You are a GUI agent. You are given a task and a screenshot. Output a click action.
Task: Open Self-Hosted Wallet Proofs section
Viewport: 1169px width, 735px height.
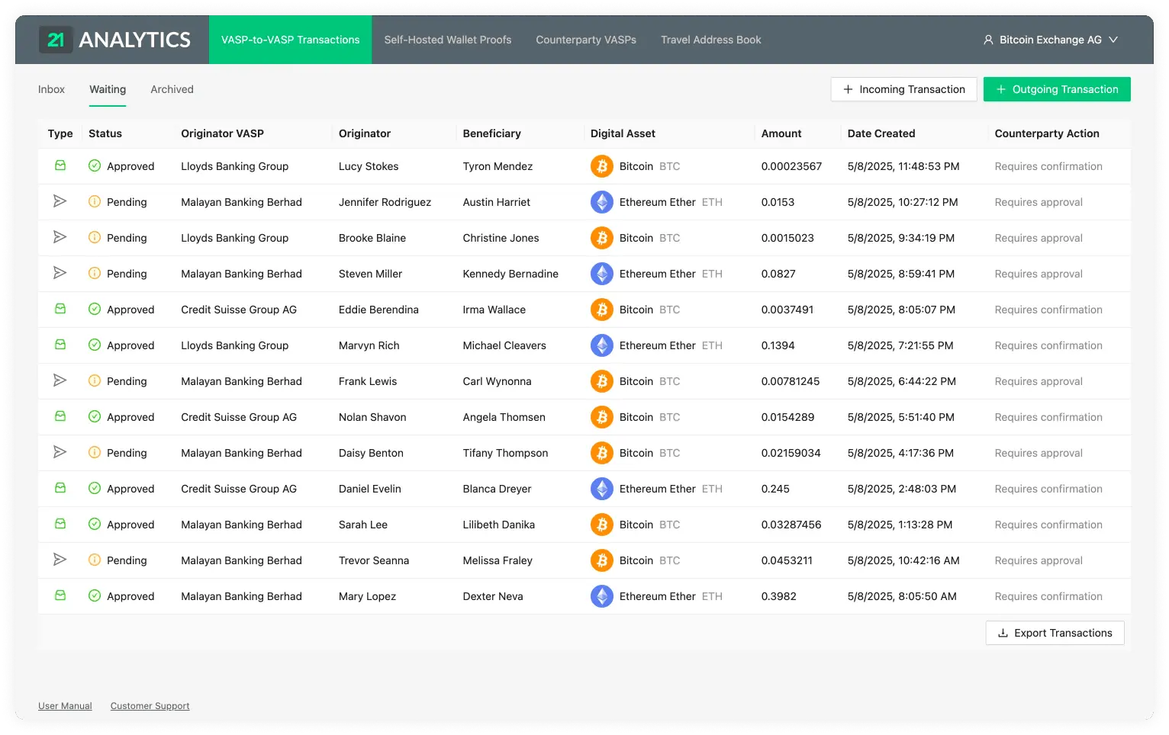(x=447, y=40)
